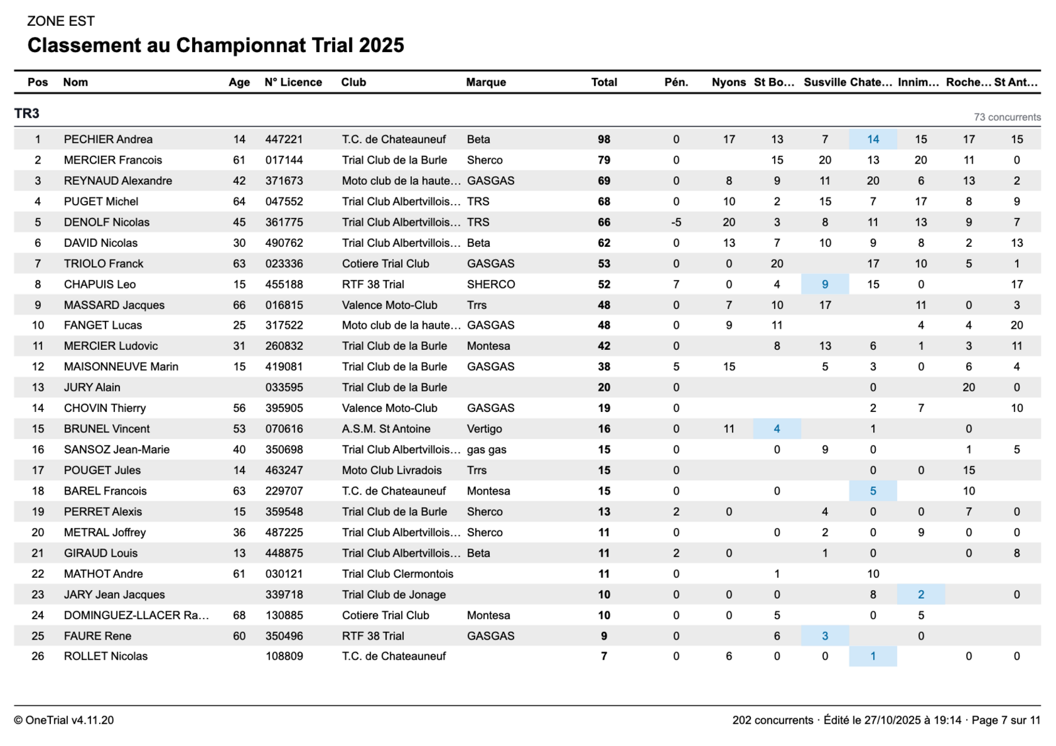Click the TR3 category heading
The image size is (1056, 746).
(x=27, y=114)
